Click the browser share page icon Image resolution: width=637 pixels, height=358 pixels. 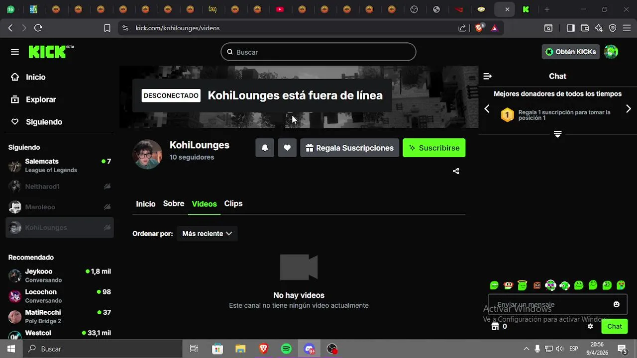(462, 28)
